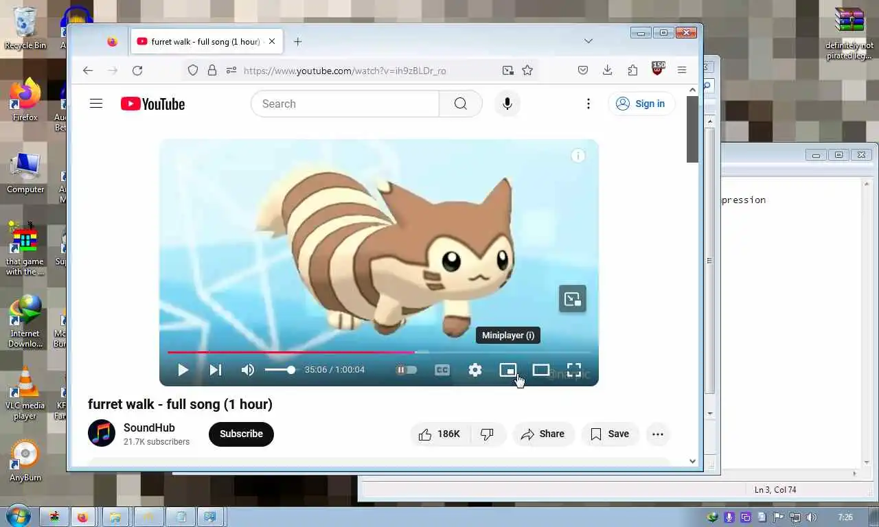Dislike the video

[488, 434]
